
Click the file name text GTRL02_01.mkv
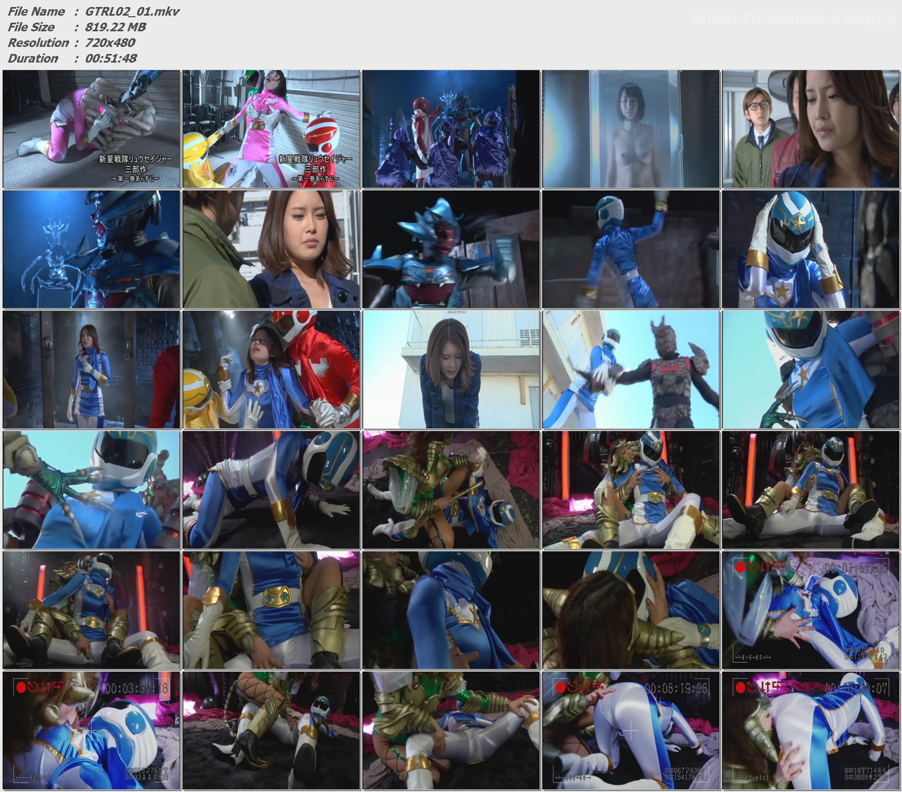tap(132, 11)
